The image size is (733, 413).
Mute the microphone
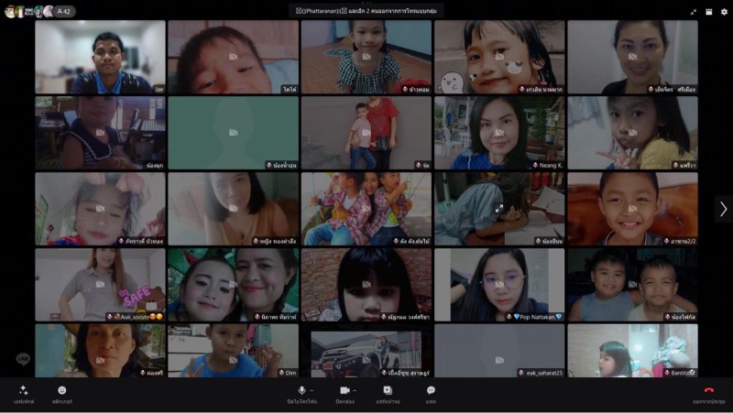301,391
